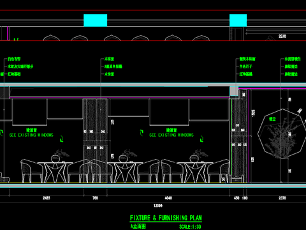Click the leftmost armchair

tap(31, 171)
